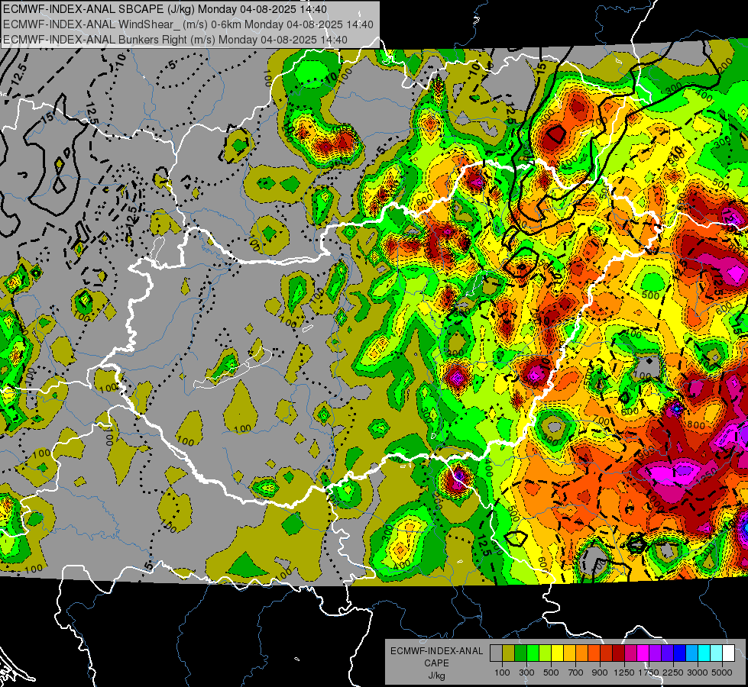Click the dark red legend swatch before 1250
Viewport: 748px width, 687px height.
pyautogui.click(x=618, y=653)
